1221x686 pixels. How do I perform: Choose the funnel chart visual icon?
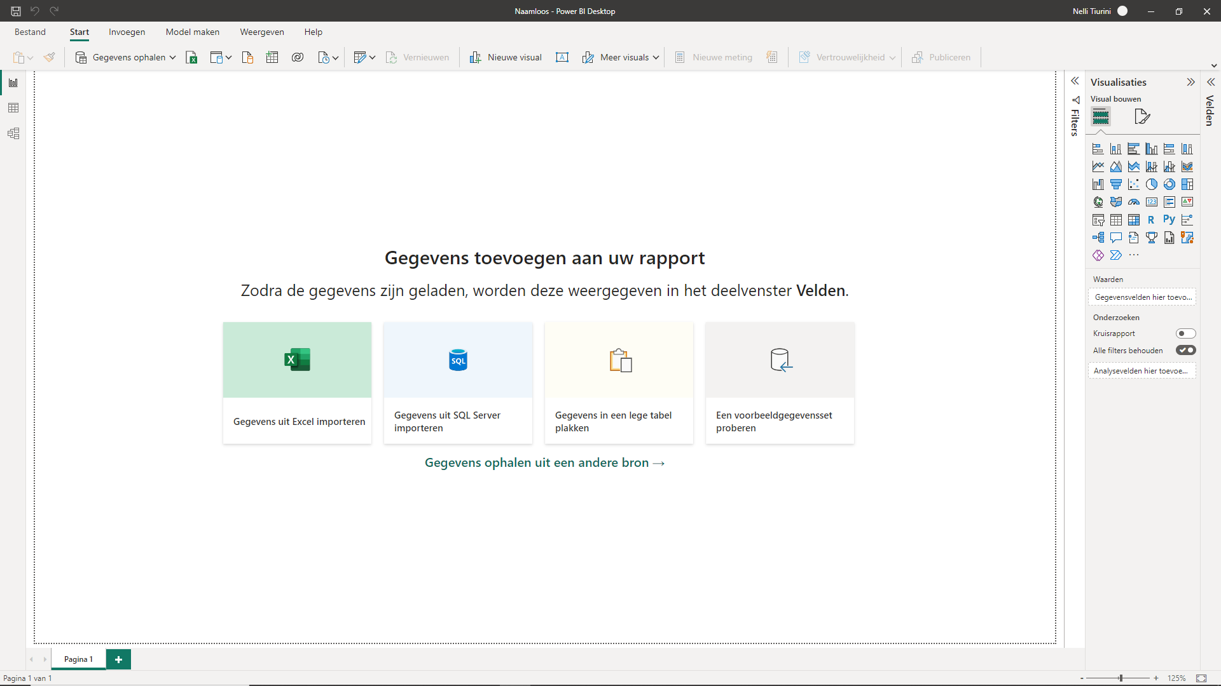pyautogui.click(x=1116, y=184)
